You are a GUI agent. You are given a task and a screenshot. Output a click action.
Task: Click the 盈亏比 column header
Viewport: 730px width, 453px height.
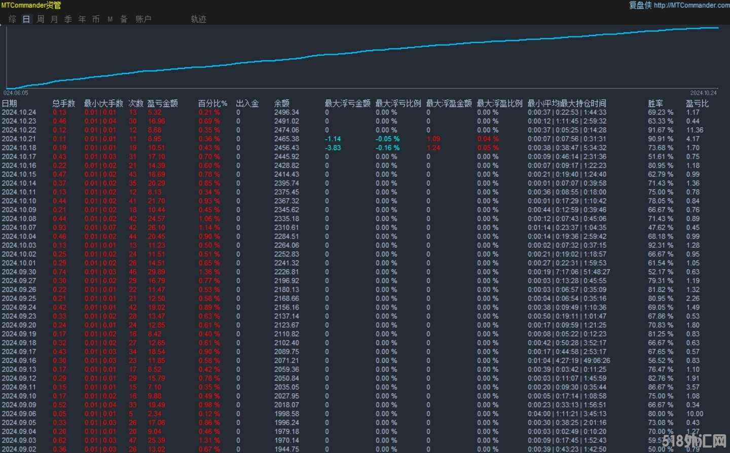(697, 103)
